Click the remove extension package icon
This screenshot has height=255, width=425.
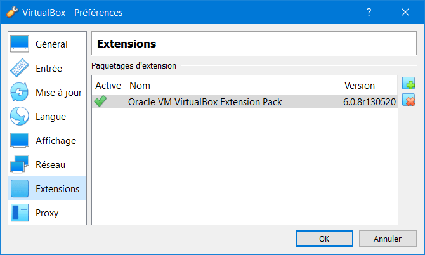pos(409,100)
